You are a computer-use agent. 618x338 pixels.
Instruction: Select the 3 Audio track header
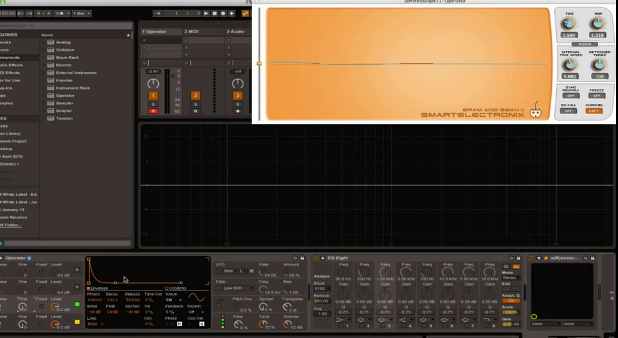238,31
